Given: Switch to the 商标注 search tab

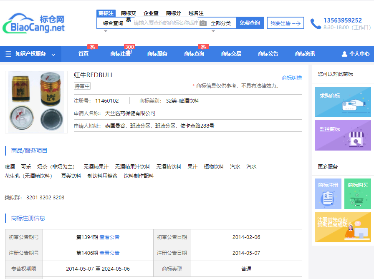Looking at the screenshot, I should click(106, 13).
